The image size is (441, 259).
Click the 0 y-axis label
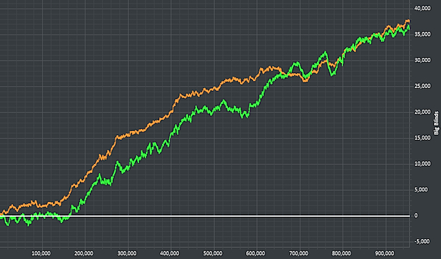tap(416, 216)
